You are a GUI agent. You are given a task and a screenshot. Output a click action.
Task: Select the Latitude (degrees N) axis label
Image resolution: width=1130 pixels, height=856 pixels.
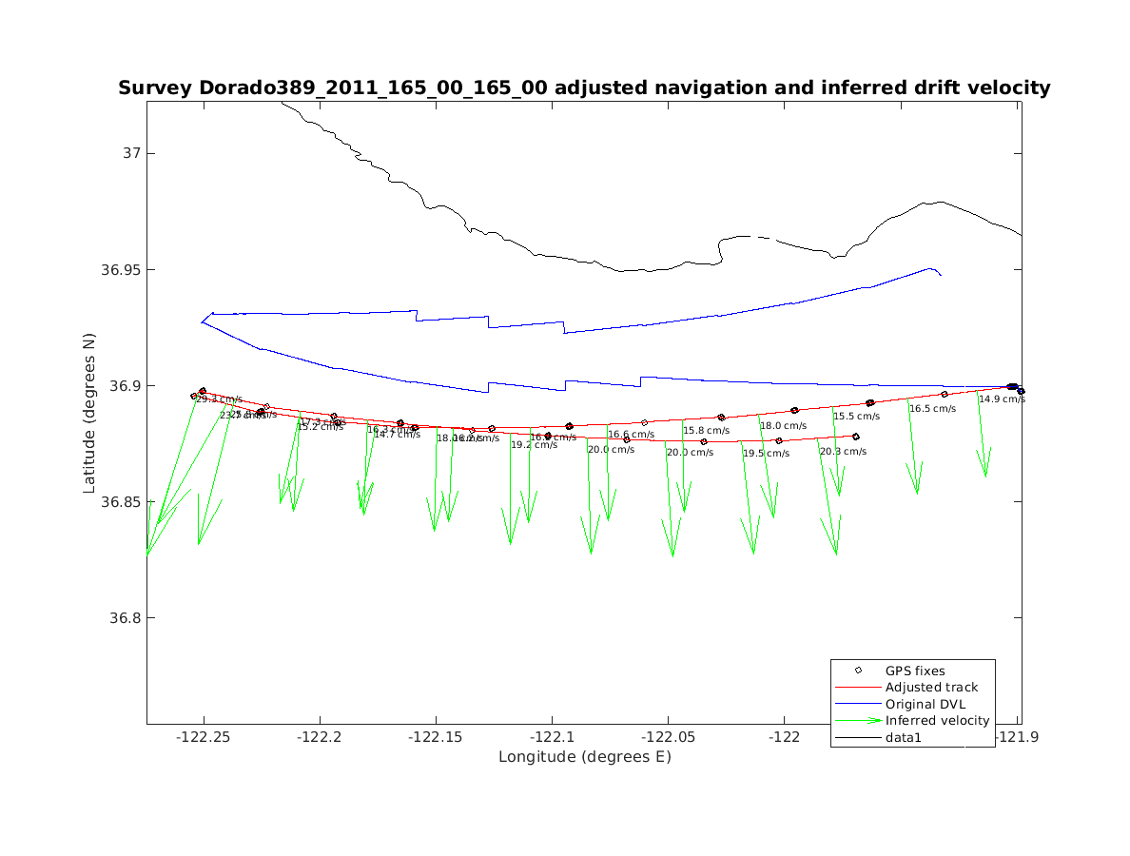[x=89, y=412]
